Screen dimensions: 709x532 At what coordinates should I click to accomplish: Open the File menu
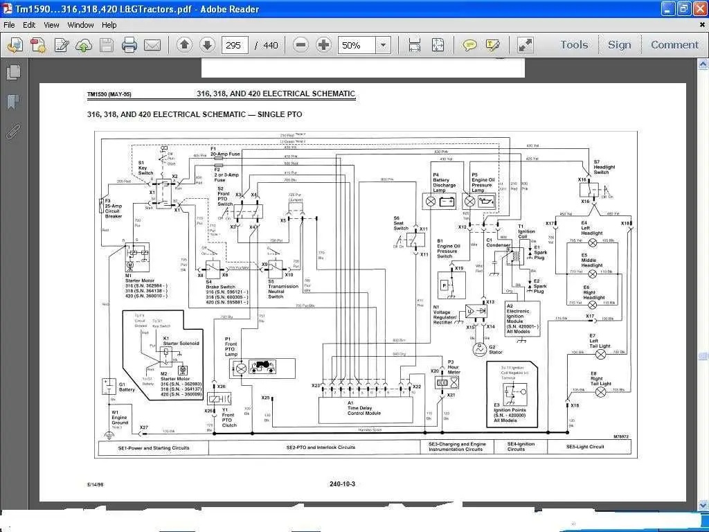(x=9, y=25)
